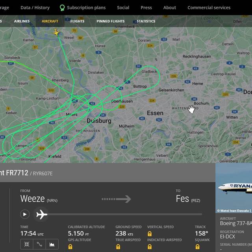The height and width of the screenshot is (252, 252).
Task: Toggle the flight route path icon
Action: 39,244
